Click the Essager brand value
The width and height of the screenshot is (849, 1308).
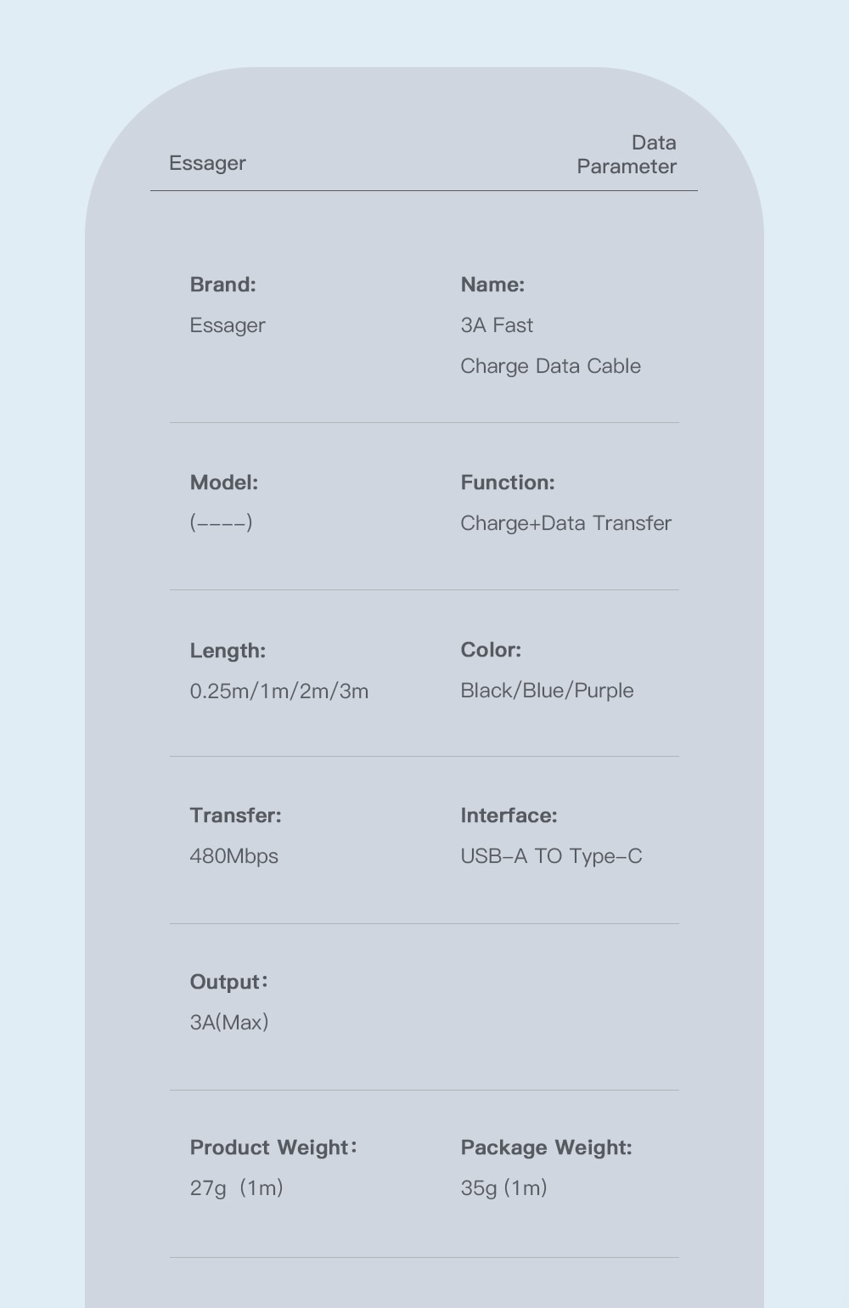pos(228,325)
